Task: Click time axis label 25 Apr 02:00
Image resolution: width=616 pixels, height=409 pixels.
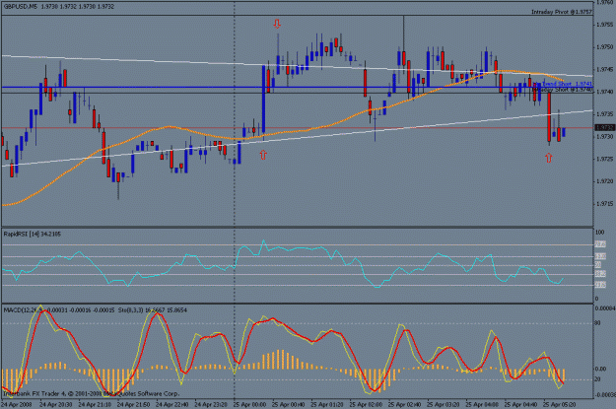Action: (x=366, y=404)
